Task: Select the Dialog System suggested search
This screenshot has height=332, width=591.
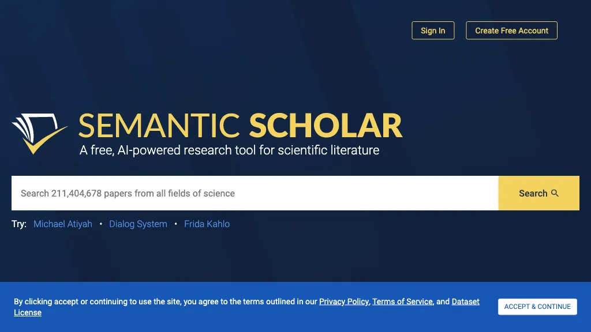Action: tap(138, 224)
